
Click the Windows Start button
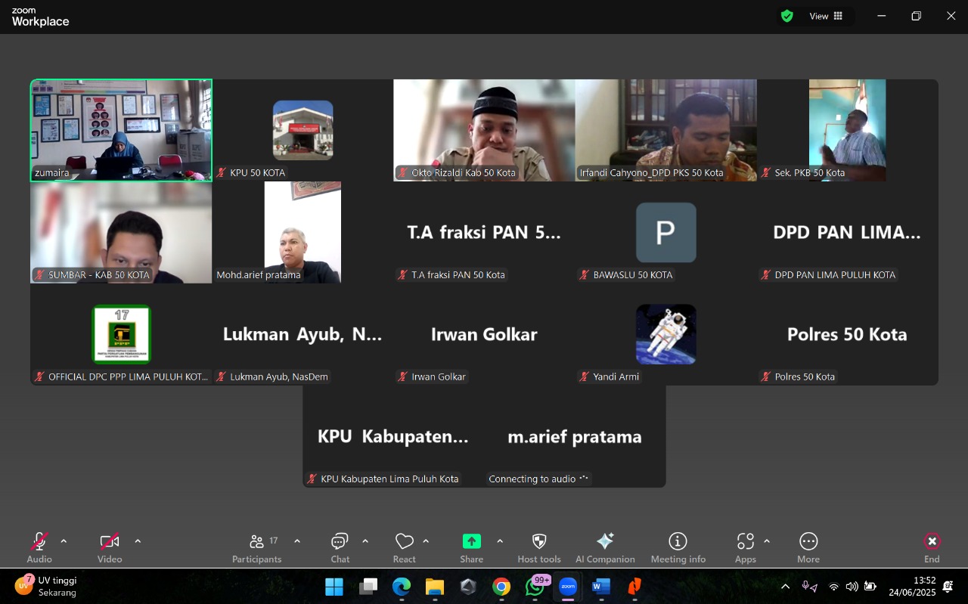tap(334, 587)
